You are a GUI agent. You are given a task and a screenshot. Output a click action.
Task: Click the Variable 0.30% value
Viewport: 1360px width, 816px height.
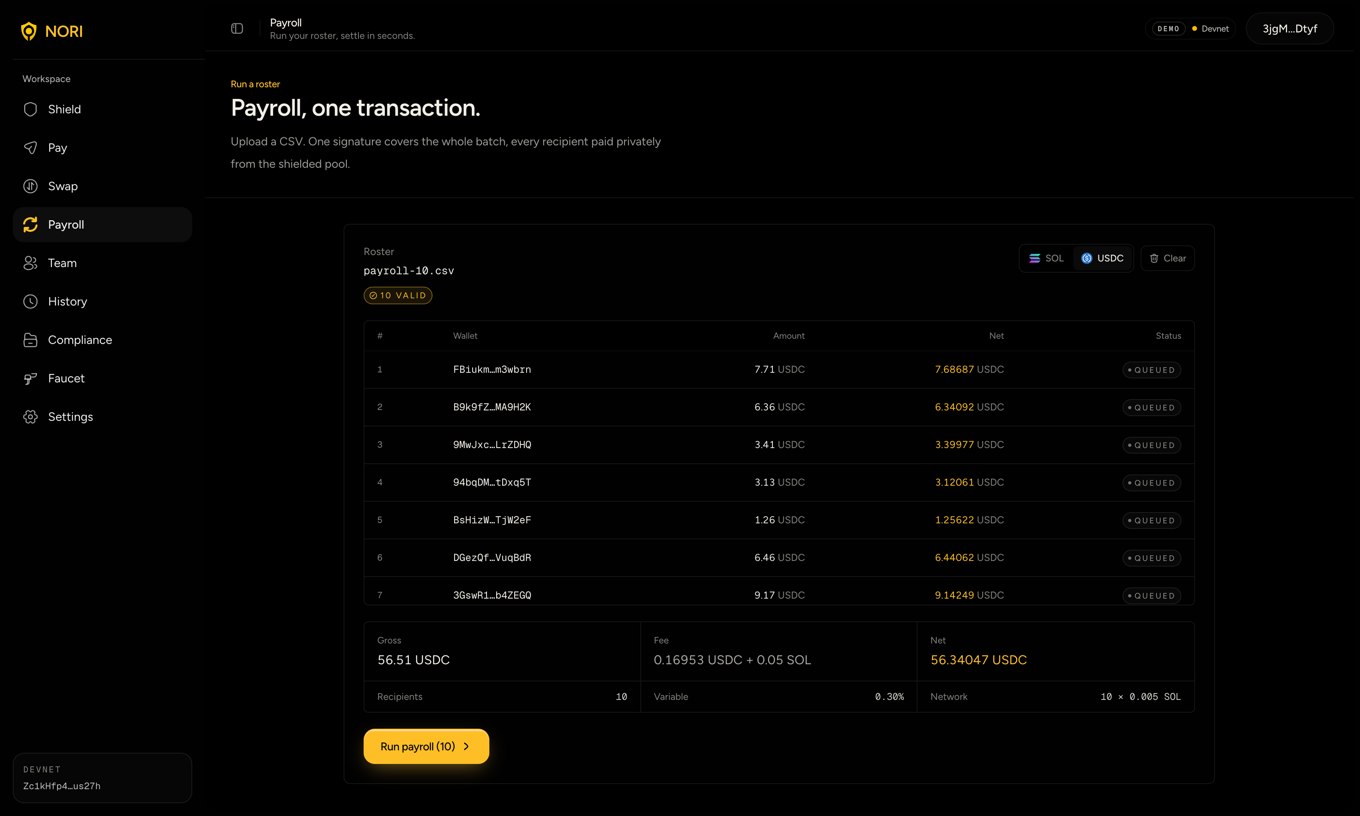coord(889,697)
